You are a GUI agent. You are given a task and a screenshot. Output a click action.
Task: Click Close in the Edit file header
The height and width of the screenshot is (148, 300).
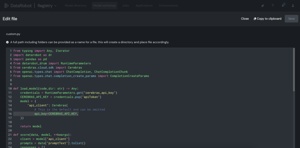(x=245, y=19)
